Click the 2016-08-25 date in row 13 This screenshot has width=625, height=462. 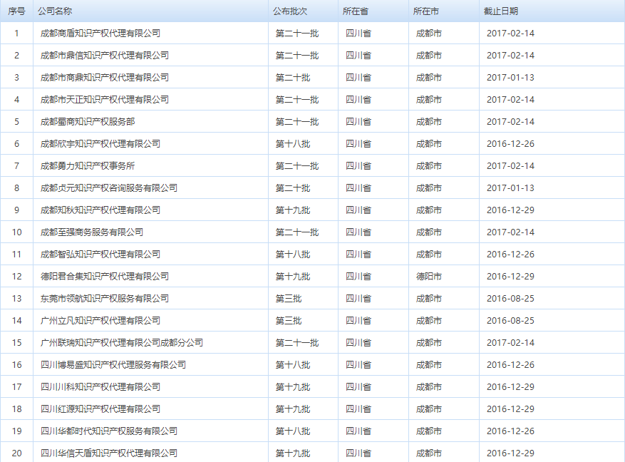tap(510, 299)
